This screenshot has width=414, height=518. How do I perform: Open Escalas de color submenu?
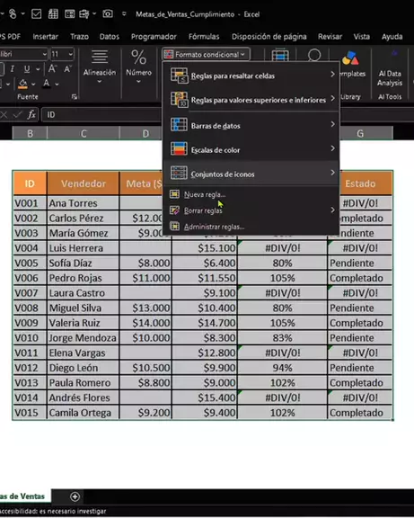(x=251, y=149)
